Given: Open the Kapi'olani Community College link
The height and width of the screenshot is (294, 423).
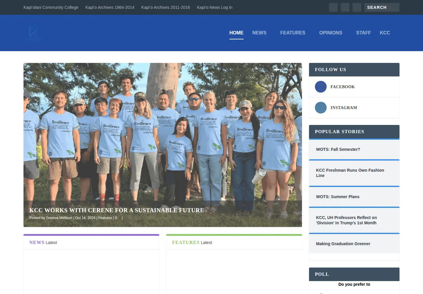Looking at the screenshot, I should 51,7.
